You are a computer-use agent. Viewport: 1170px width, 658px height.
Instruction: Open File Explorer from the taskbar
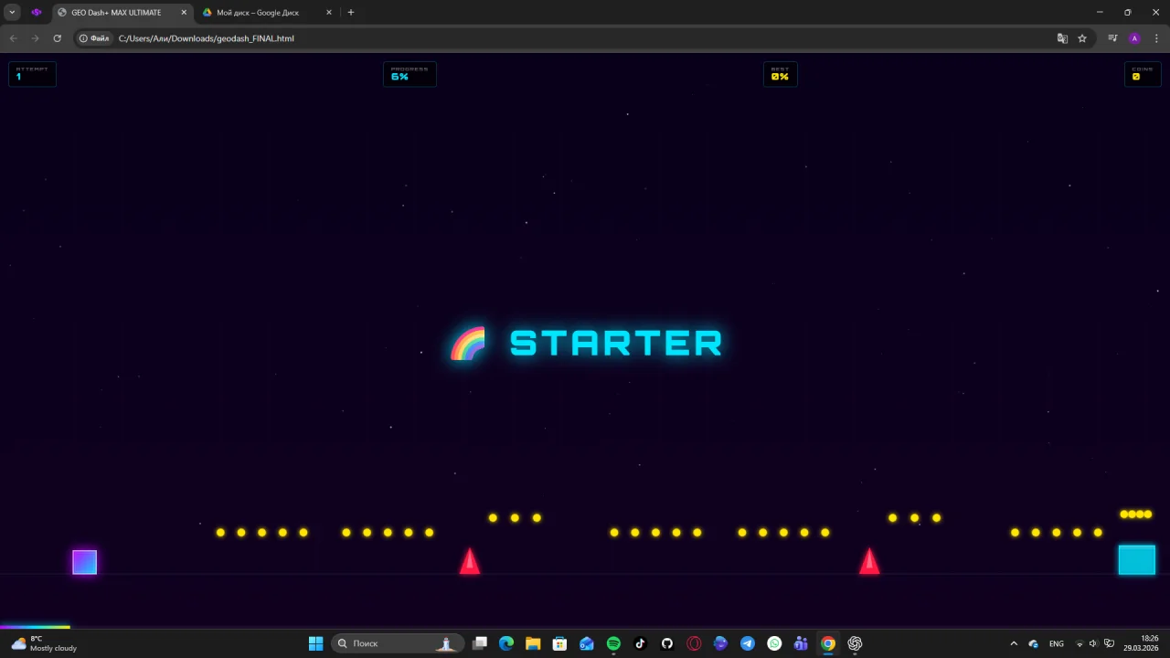click(533, 643)
